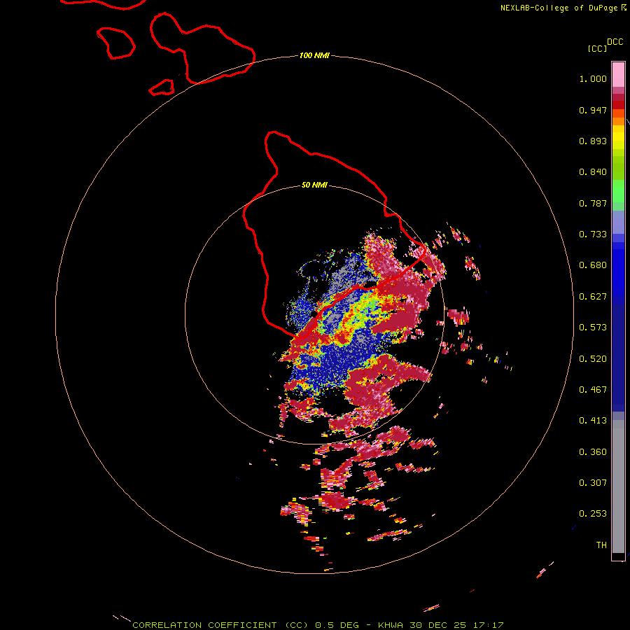The height and width of the screenshot is (630, 630).
Task: Click the 0.573 scale value
Action: point(593,328)
